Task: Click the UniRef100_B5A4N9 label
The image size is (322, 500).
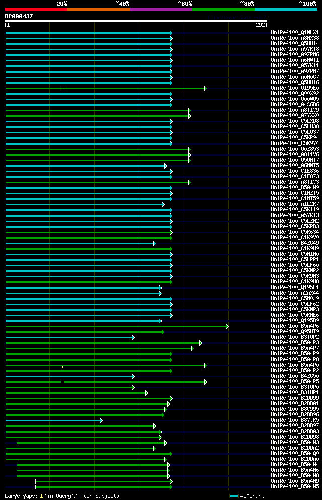Action: [295, 188]
